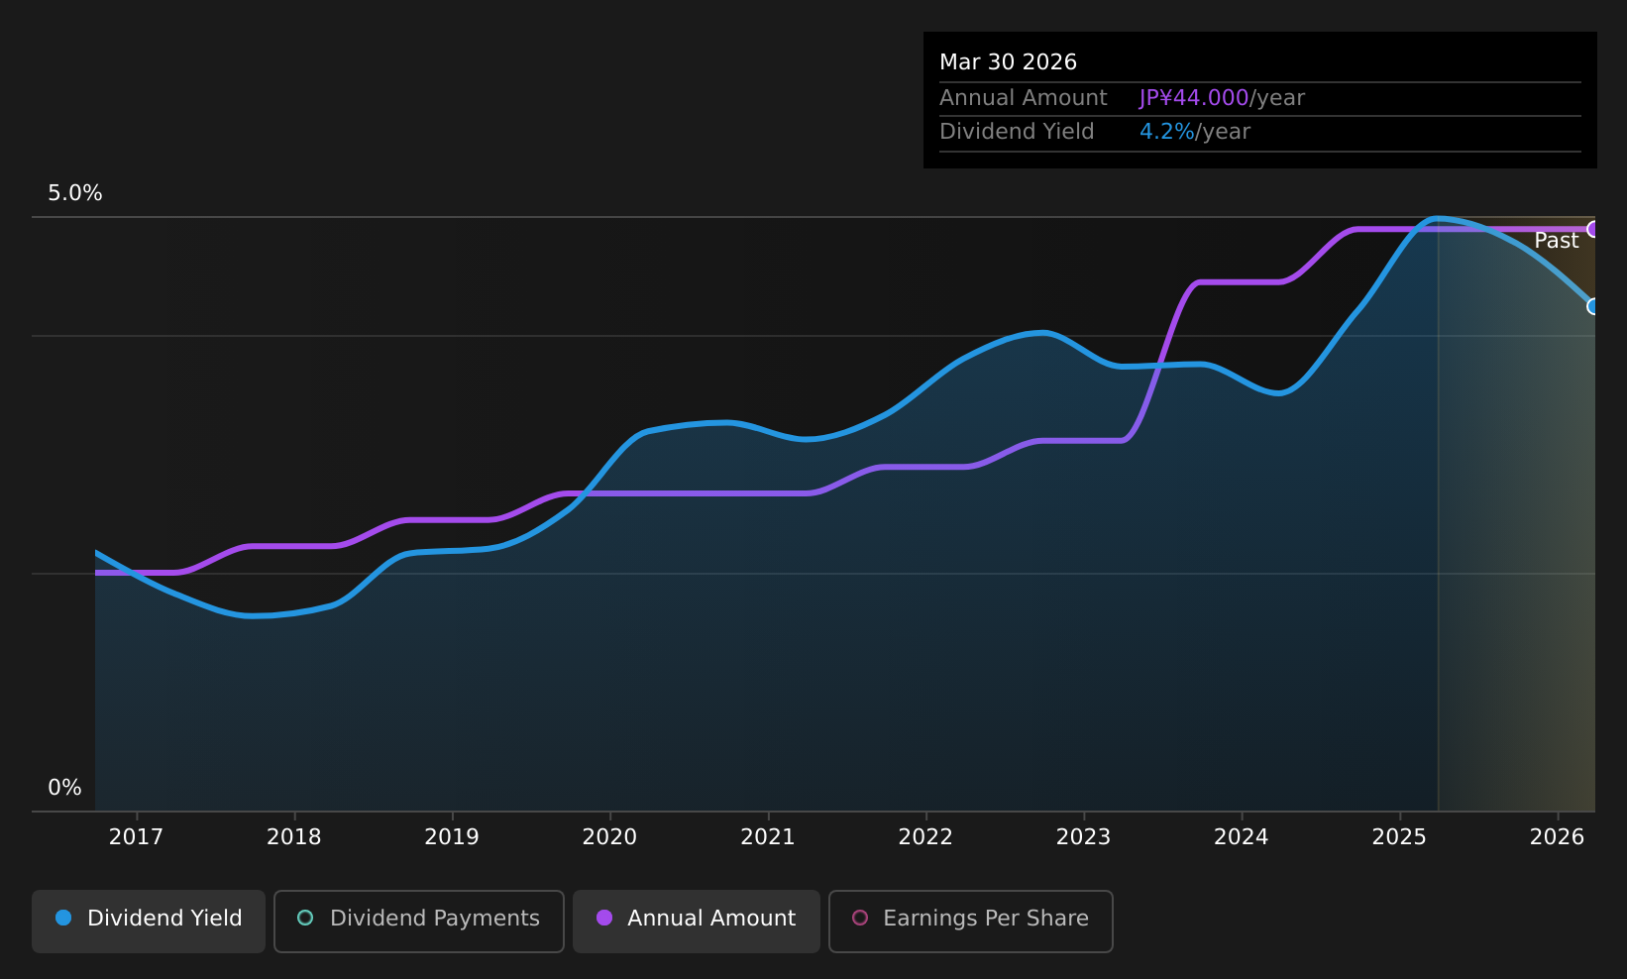1627x979 pixels.
Task: Click the JP¥44.000/year tooltip value
Action: coord(1222,98)
